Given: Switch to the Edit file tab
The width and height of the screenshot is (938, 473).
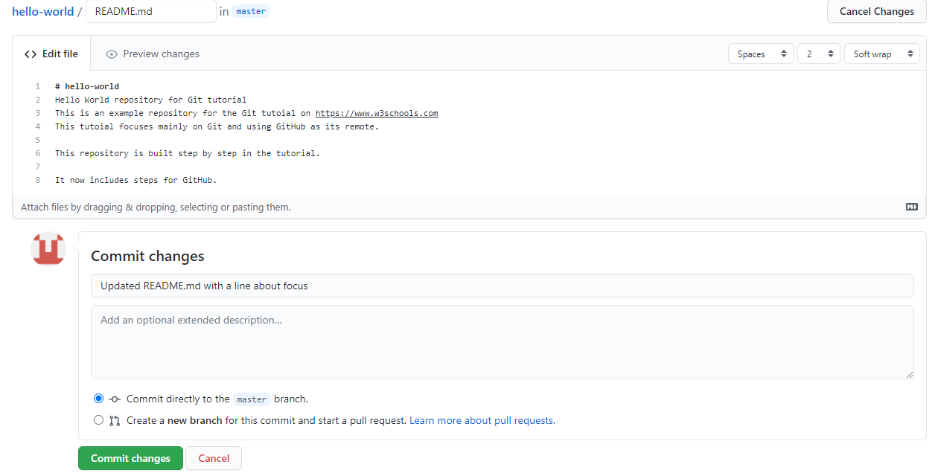Looking at the screenshot, I should click(x=58, y=54).
